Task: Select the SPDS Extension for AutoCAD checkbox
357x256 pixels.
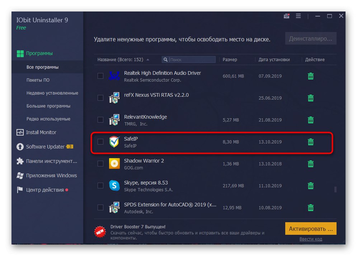Action: click(x=100, y=207)
